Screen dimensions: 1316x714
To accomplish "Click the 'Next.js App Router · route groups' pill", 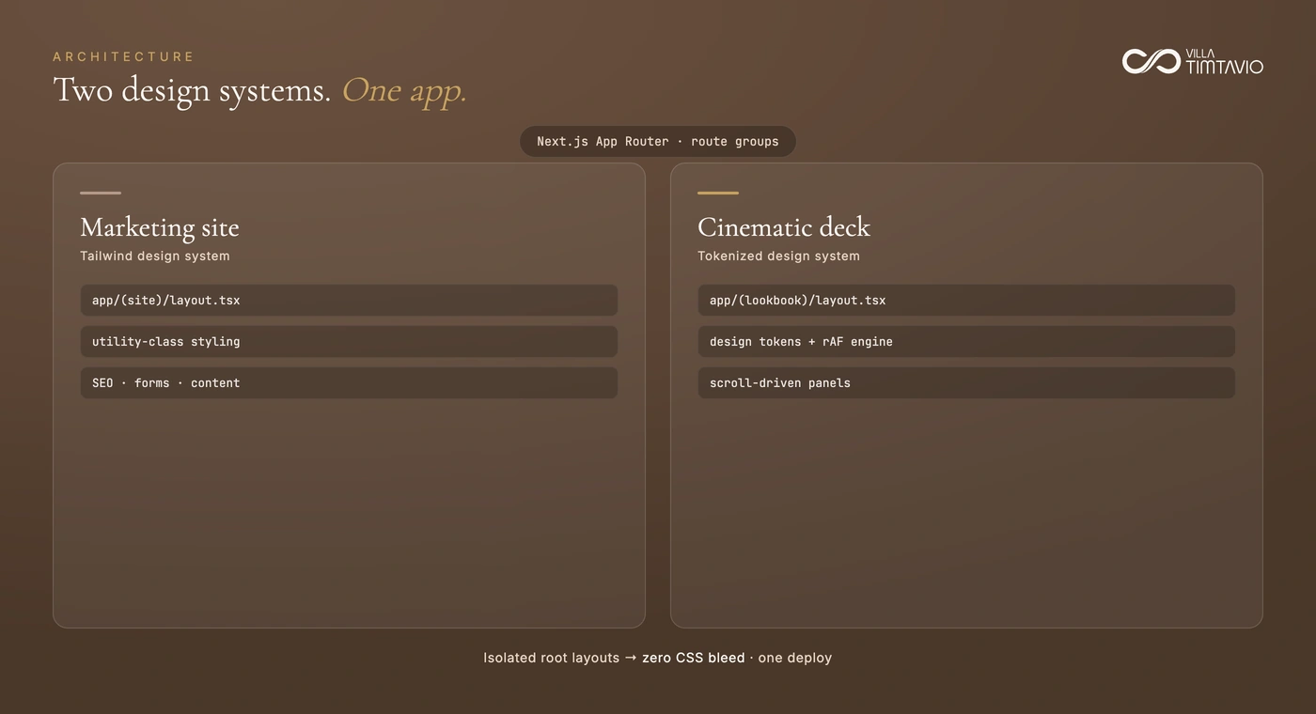I will pyautogui.click(x=658, y=142).
